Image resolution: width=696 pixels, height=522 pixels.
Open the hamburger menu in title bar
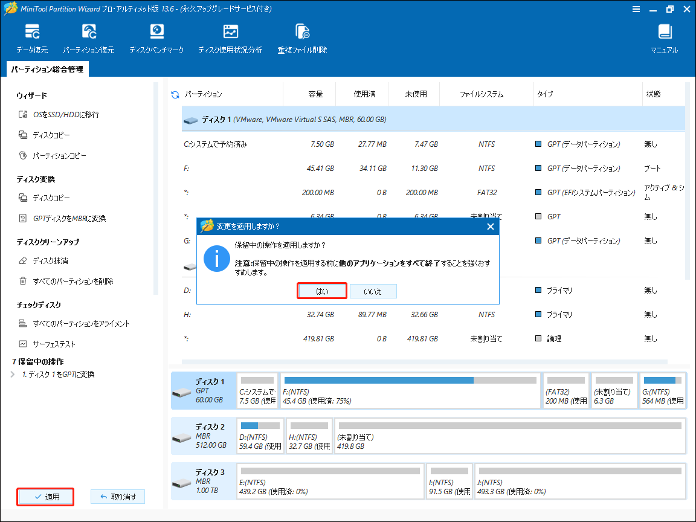coord(636,9)
